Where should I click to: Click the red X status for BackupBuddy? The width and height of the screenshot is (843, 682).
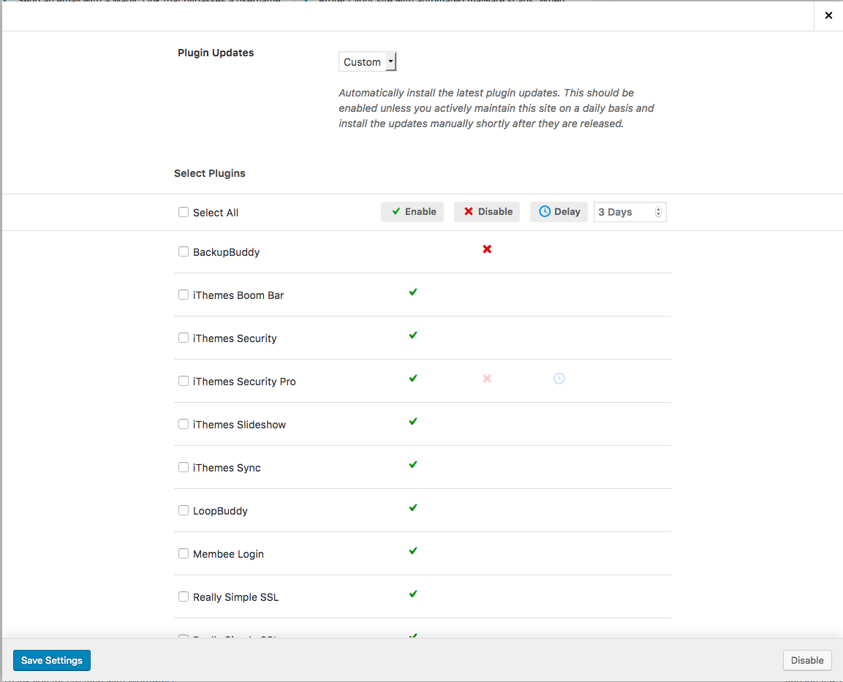(x=487, y=249)
